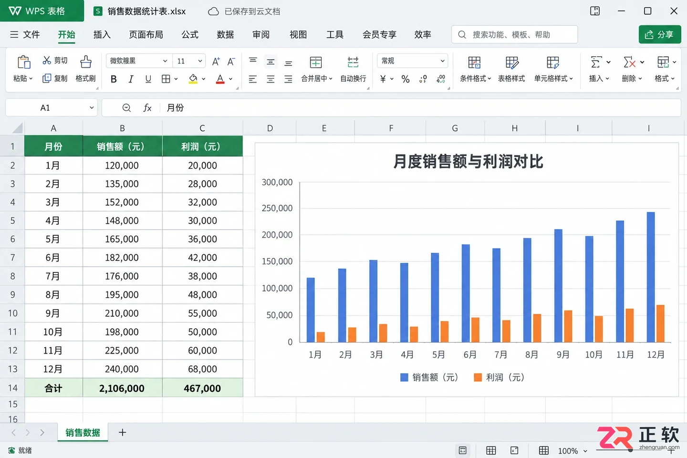Align cell content to top
The image size is (687, 458).
(x=253, y=61)
